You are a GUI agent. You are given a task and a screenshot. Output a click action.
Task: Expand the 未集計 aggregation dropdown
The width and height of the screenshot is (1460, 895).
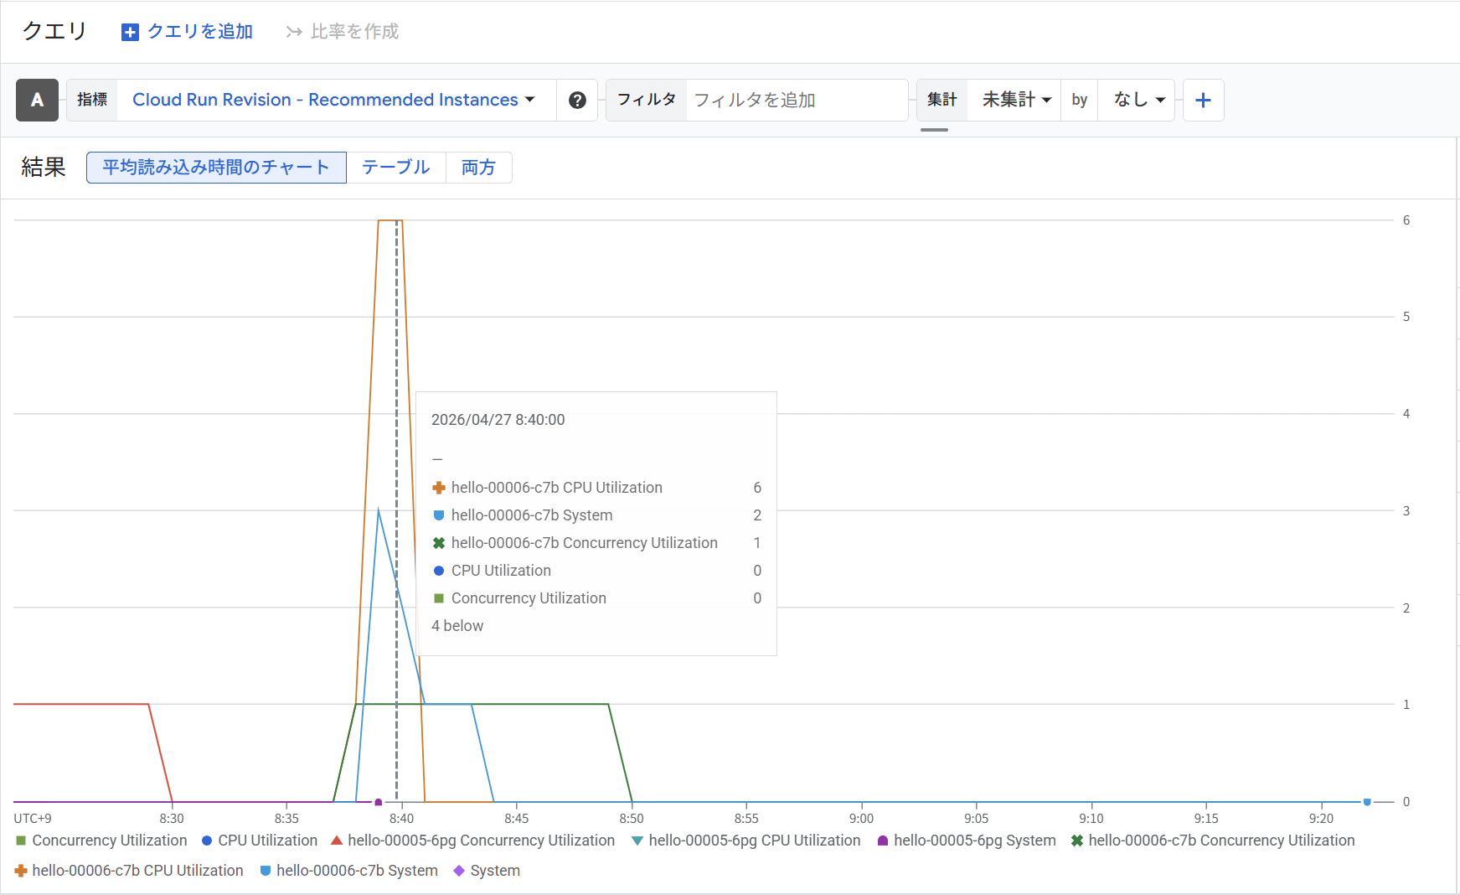click(x=1015, y=101)
